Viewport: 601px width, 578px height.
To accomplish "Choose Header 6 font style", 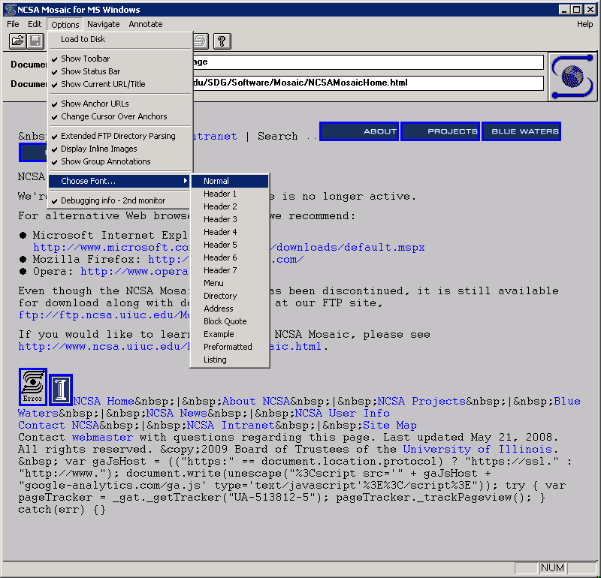I will [x=230, y=257].
